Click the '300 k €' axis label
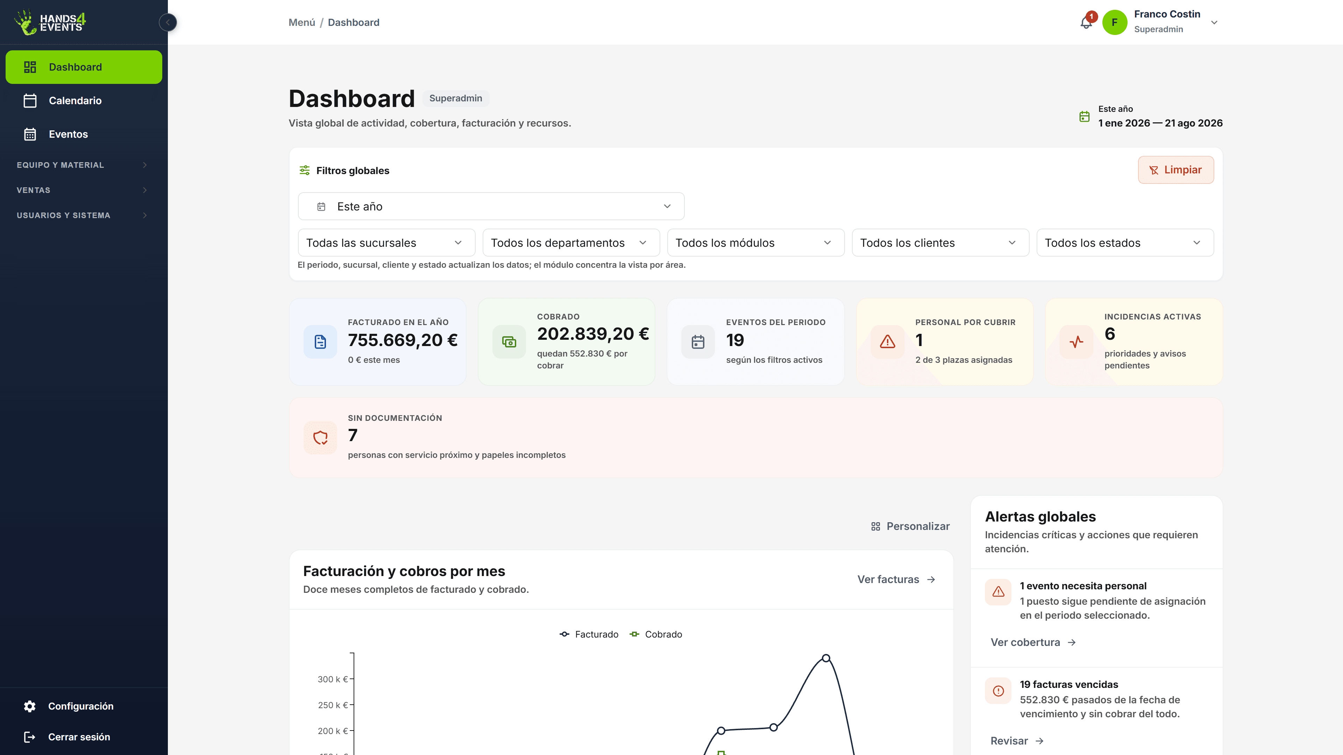Screen dimensions: 1343x755 333,679
